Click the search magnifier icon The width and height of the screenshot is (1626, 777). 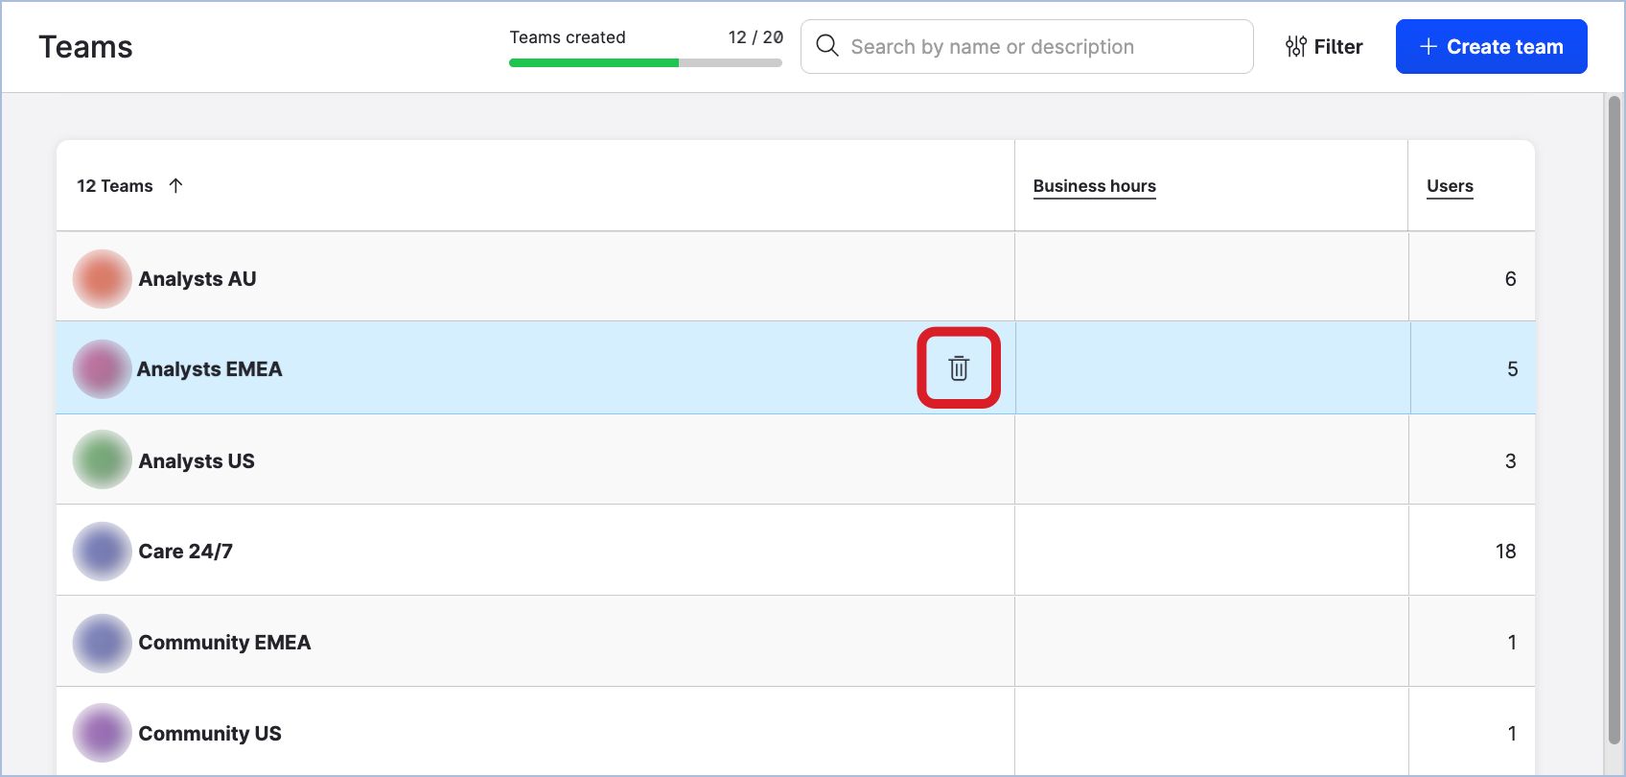click(x=827, y=46)
